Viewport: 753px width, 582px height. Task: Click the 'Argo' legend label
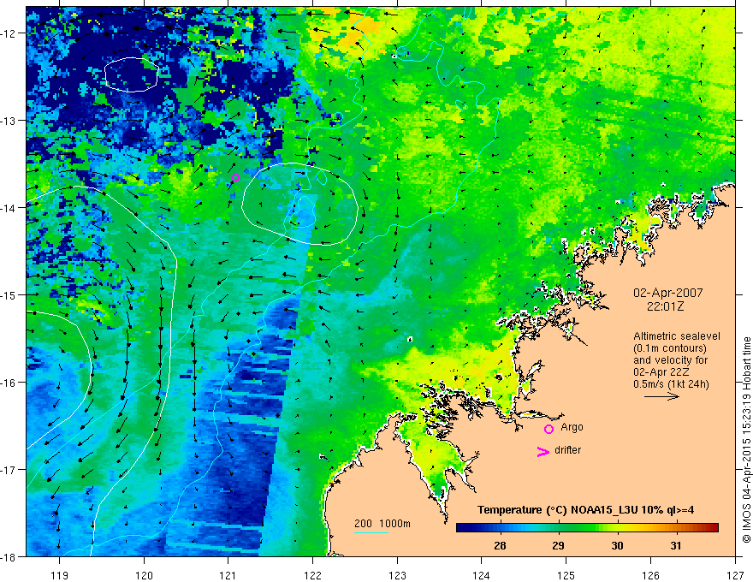click(x=572, y=427)
